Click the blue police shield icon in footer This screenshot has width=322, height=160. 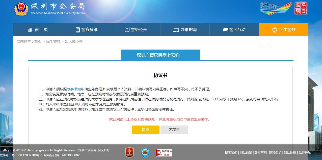click(x=145, y=152)
